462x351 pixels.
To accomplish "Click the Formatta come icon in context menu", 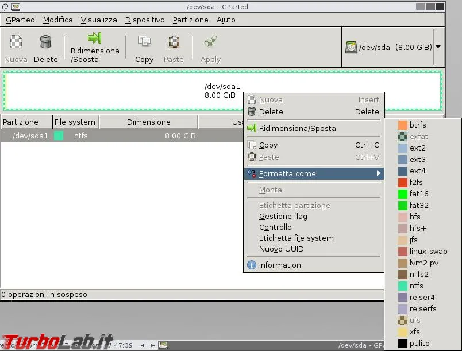I will click(x=252, y=173).
